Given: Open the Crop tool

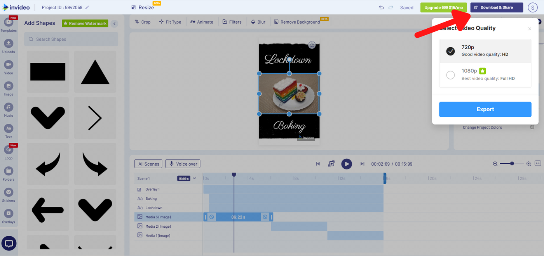Looking at the screenshot, I should (x=142, y=22).
